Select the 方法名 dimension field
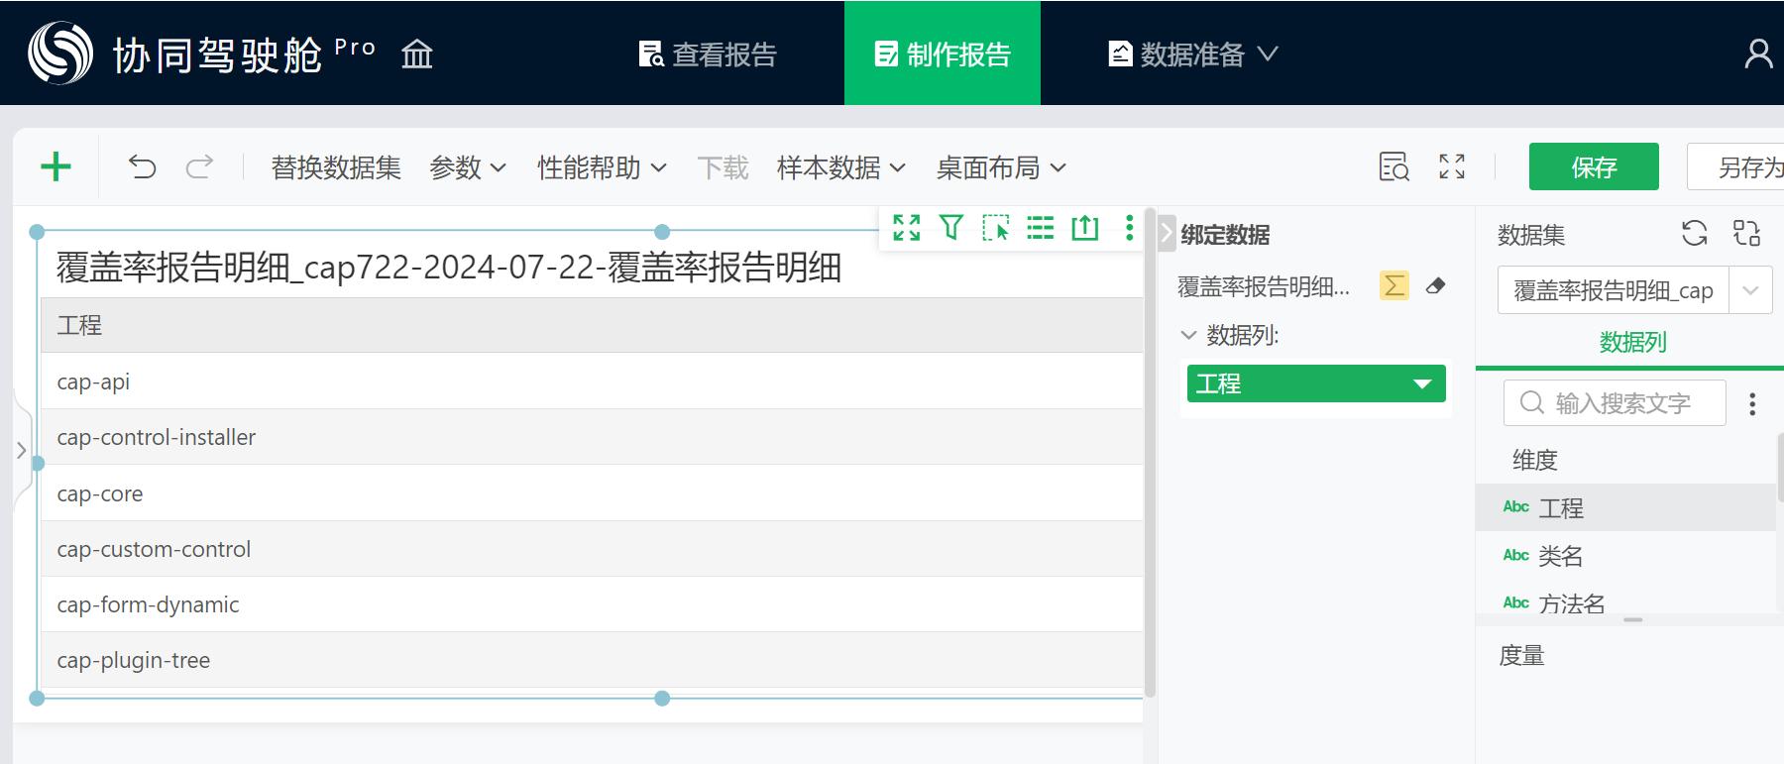This screenshot has height=764, width=1784. (1625, 602)
